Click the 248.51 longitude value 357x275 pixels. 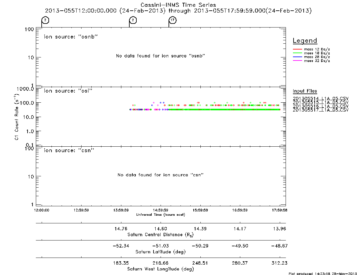coord(200,263)
